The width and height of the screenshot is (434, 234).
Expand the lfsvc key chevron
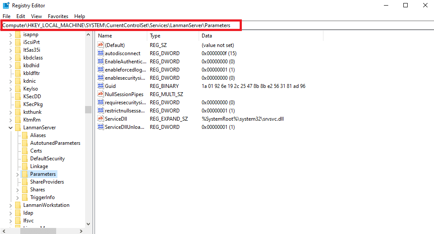click(x=10, y=221)
